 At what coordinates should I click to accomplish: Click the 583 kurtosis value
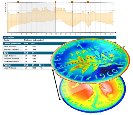pos(34,61)
